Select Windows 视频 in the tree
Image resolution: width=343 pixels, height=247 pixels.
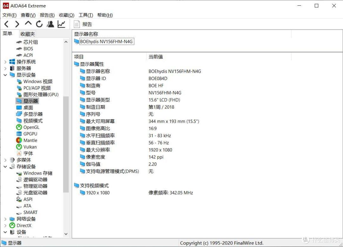(x=38, y=82)
